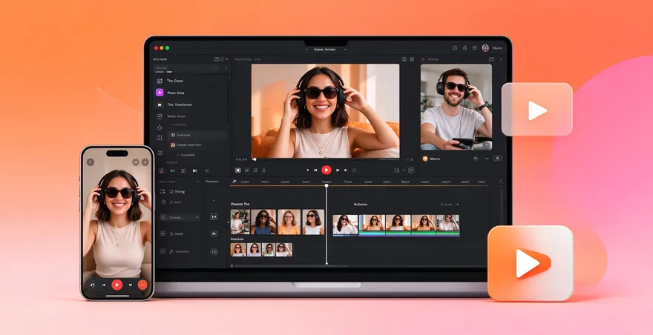Click the arrow right of left panel dropdown
This screenshot has width=653, height=335.
226,68
